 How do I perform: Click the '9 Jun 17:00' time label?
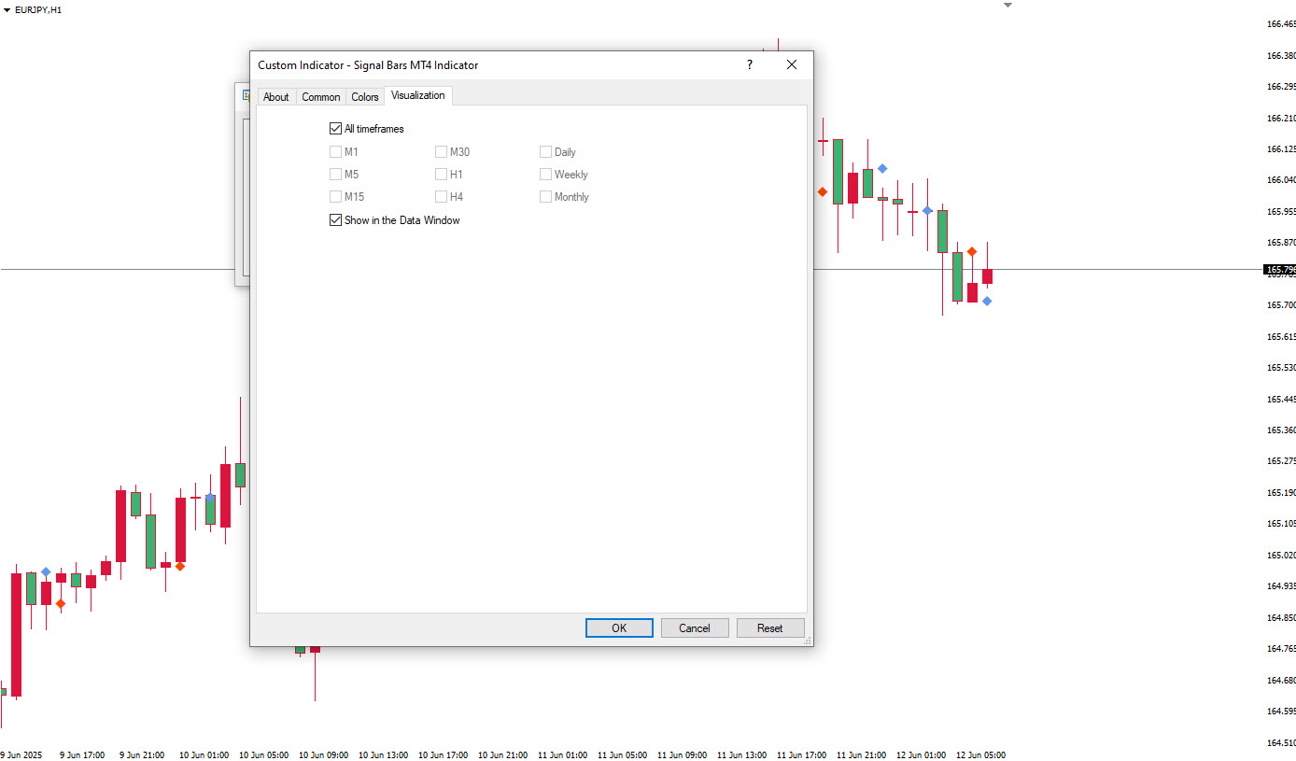[x=82, y=754]
